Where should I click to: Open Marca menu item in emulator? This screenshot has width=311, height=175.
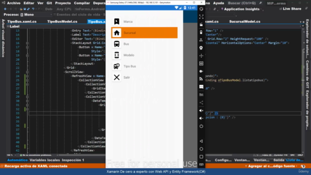coord(144,21)
